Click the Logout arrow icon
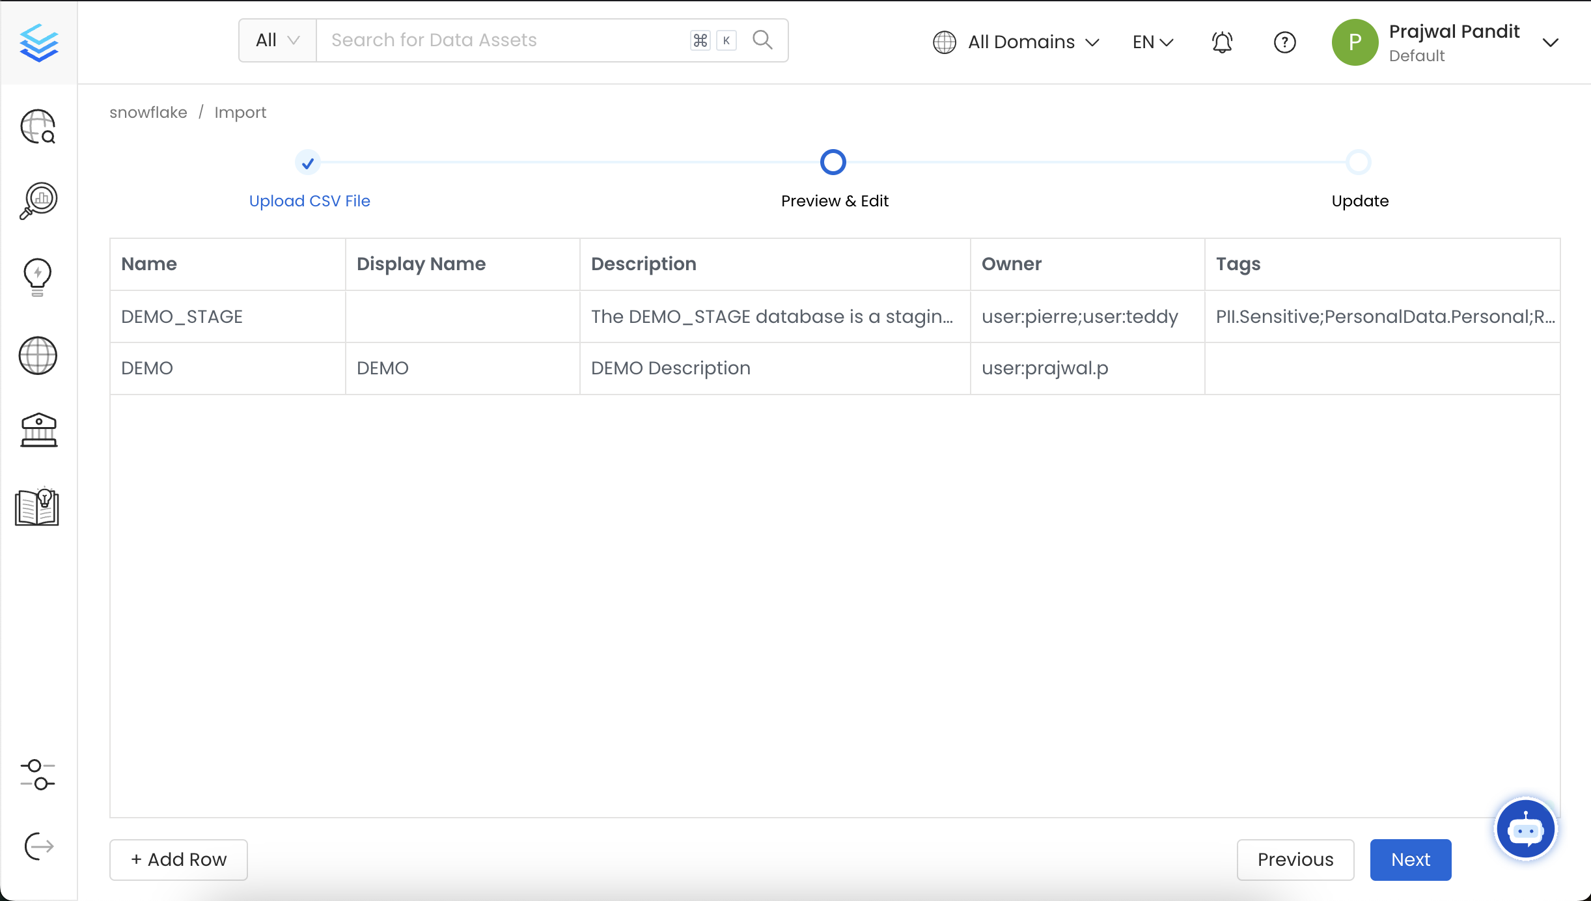This screenshot has height=901, width=1591. (37, 846)
